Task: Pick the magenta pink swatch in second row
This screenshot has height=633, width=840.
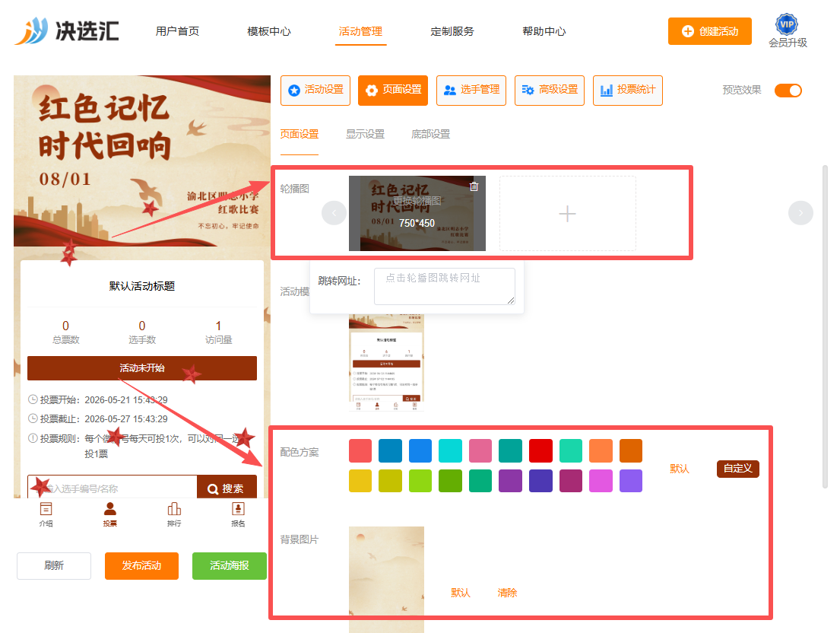Action: coord(601,481)
